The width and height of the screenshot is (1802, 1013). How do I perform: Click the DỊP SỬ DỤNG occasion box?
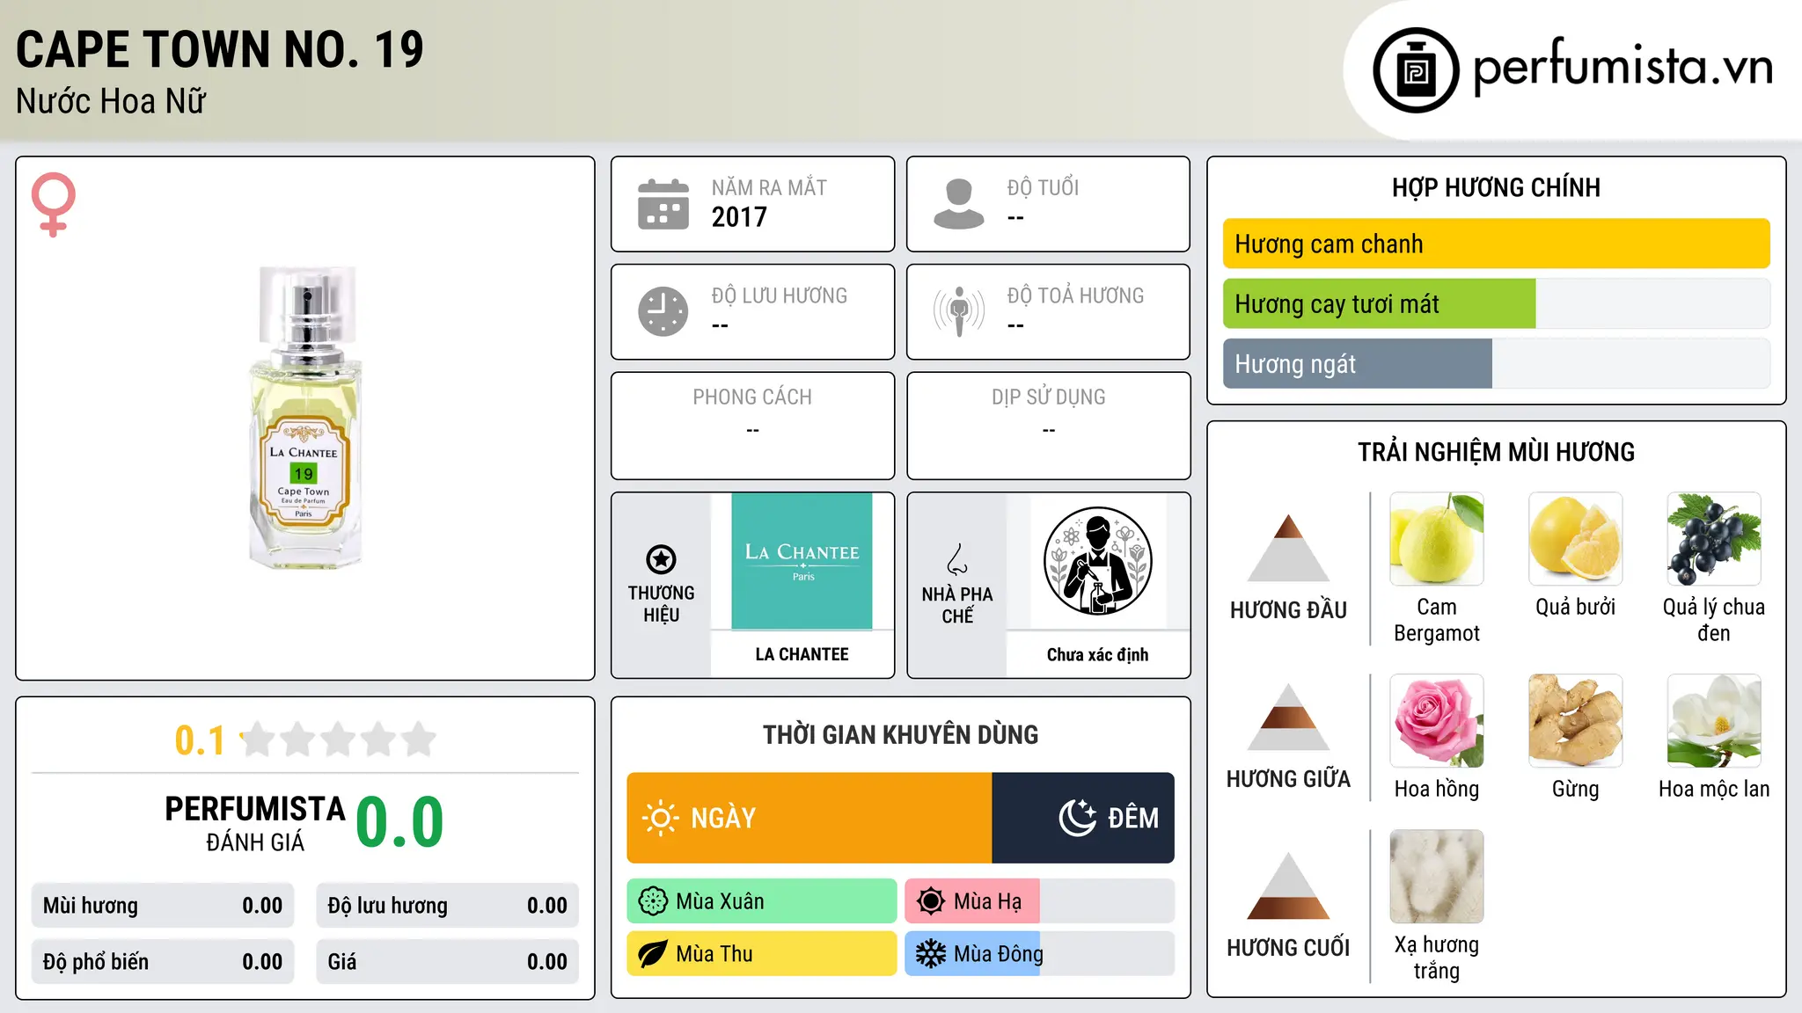tap(1049, 426)
